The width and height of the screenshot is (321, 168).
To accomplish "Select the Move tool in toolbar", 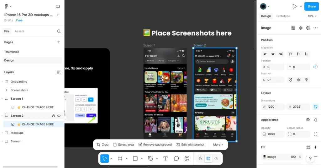I will (104, 158).
